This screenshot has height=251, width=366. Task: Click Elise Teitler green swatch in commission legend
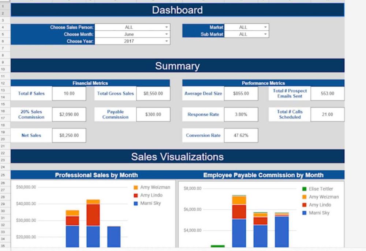(x=304, y=189)
